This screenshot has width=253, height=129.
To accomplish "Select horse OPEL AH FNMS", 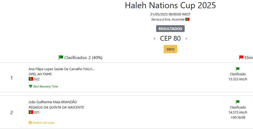I will point(40,74).
